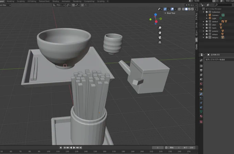This screenshot has height=154, width=234.
Task: Click the current frame number field
Action: point(158,147)
